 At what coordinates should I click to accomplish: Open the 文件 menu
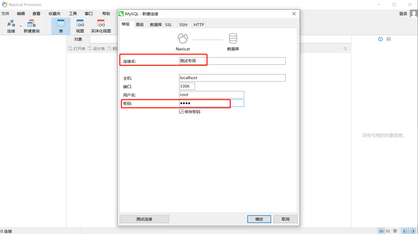[5, 14]
